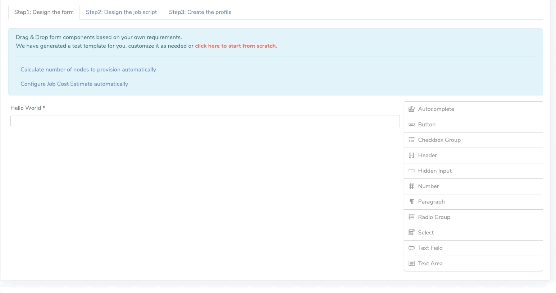This screenshot has height=293, width=556.
Task: Pick the Hidden Input icon
Action: (411, 171)
